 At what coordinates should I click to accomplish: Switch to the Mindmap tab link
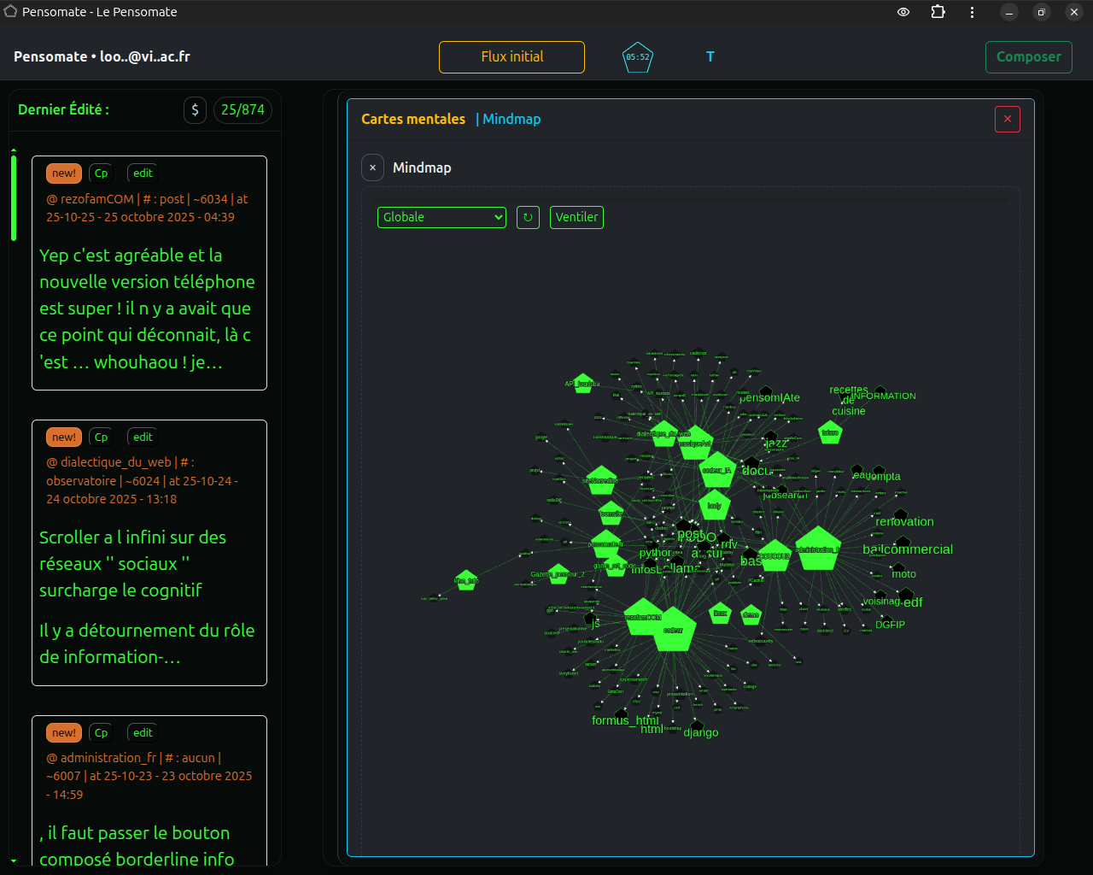(511, 119)
